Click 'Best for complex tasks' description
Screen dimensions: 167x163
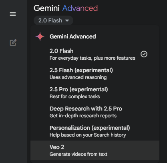point(74,97)
